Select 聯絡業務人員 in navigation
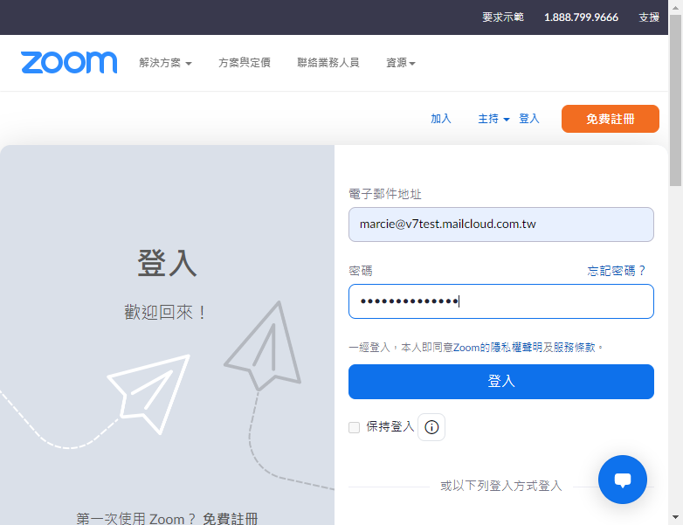This screenshot has width=683, height=525. [328, 63]
